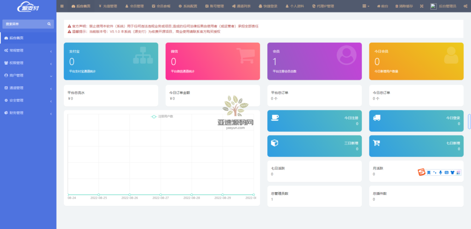Click the 平台总流水 stat panel

111,95
